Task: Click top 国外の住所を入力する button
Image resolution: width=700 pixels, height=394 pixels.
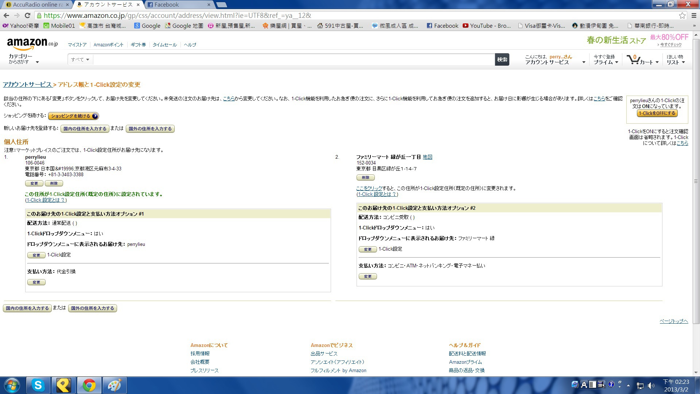Action: coord(150,129)
